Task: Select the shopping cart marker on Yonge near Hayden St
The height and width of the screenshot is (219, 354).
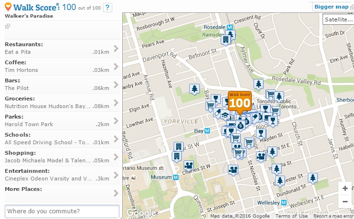Action: click(x=249, y=142)
